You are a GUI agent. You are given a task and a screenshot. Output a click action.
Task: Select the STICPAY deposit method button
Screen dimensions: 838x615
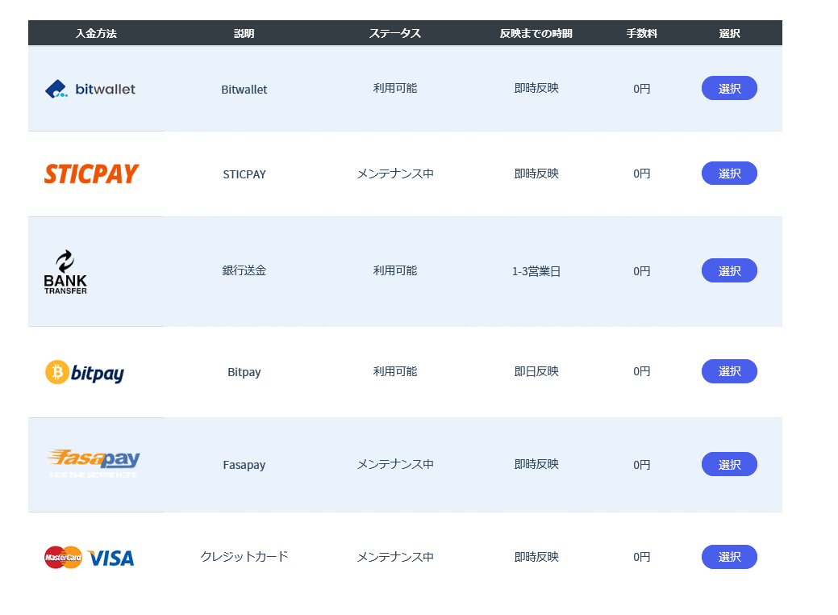coord(729,174)
